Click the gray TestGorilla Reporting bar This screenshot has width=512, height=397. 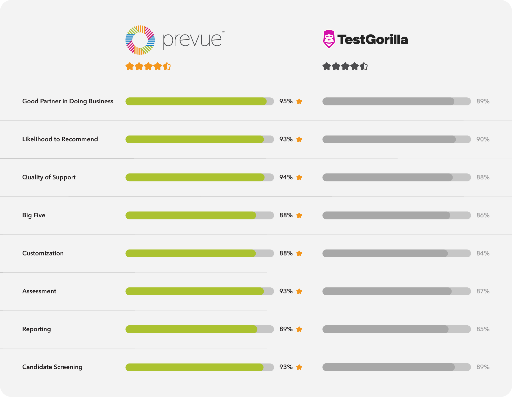pyautogui.click(x=385, y=329)
